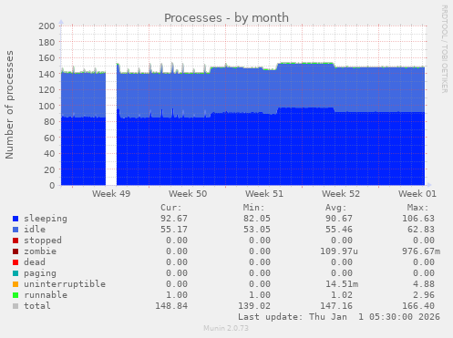453x338 pixels.
Task: Click the 'uninterruptible' legend label
Action: (65, 284)
